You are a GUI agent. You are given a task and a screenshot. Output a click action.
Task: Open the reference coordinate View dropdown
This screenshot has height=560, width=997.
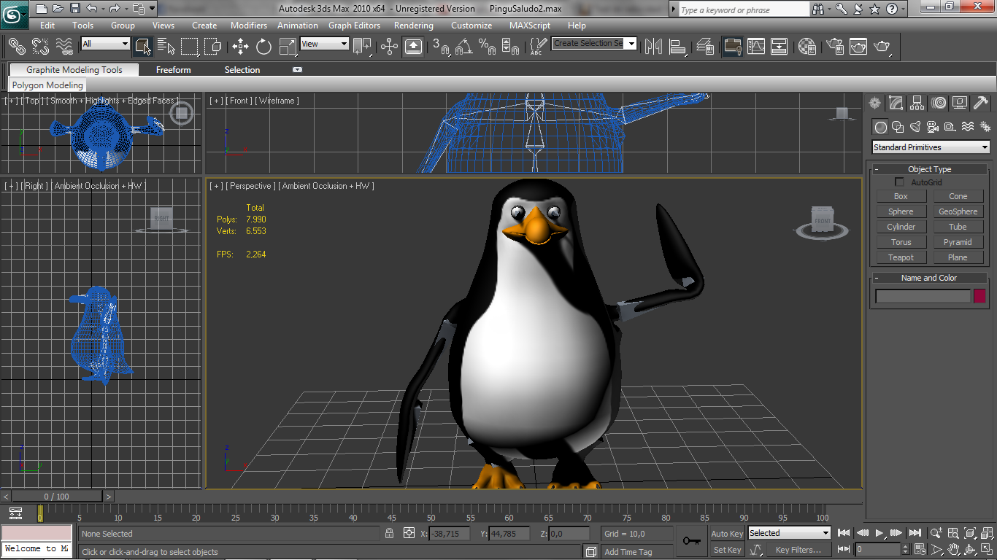[x=325, y=44]
